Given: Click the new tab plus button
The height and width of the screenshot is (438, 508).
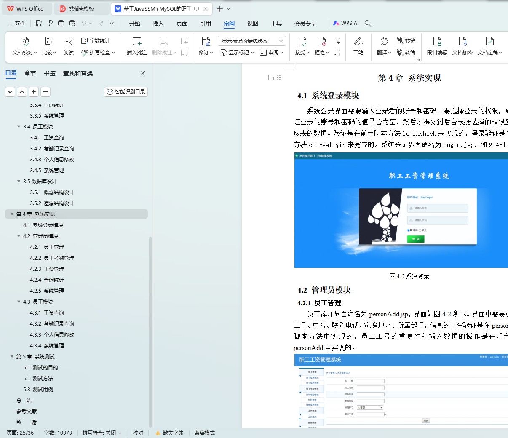Looking at the screenshot, I should coord(220,8).
